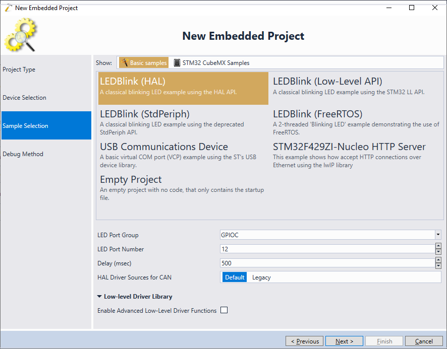Image resolution: width=447 pixels, height=349 pixels.
Task: Minimize the New Embedded Project window
Action: click(x=389, y=8)
